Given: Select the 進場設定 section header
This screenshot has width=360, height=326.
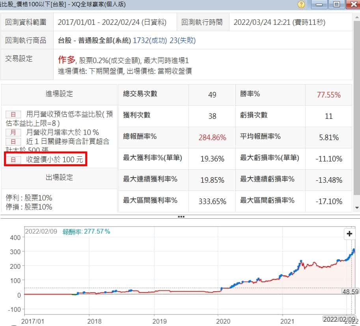Looking at the screenshot, I should tap(59, 94).
